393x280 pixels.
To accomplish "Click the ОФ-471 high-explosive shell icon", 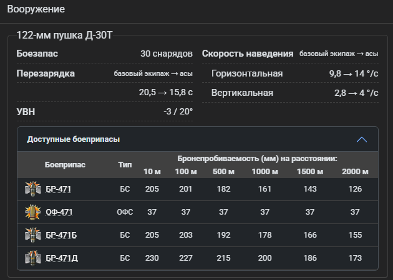I will pos(33,212).
